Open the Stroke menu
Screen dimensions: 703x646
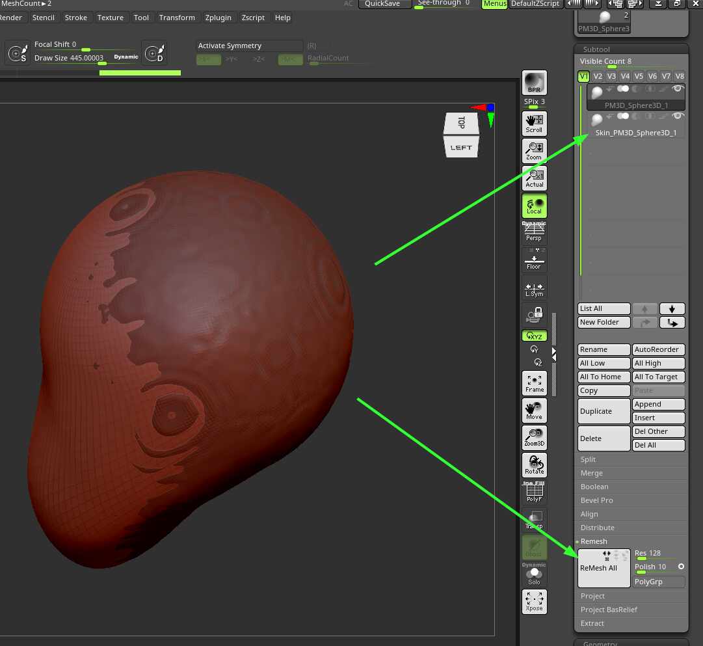tap(76, 18)
